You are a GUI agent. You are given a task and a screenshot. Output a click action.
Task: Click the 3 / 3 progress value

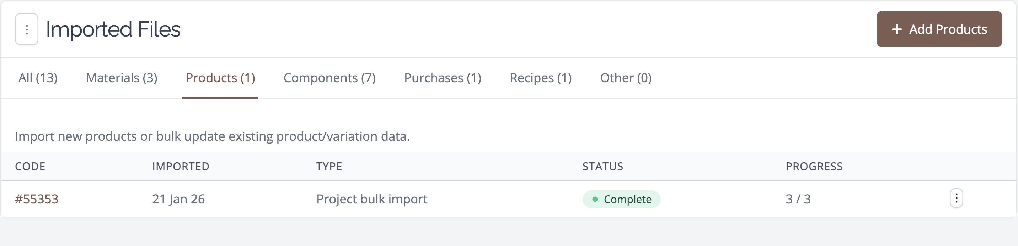798,199
